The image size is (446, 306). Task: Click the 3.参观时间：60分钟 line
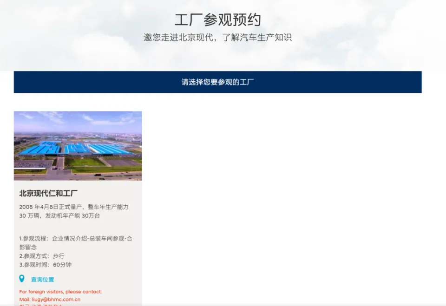tap(46, 265)
